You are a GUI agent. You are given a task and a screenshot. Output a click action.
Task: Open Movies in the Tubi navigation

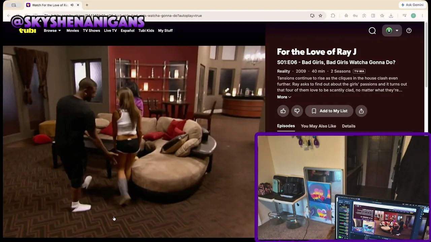[x=73, y=31]
